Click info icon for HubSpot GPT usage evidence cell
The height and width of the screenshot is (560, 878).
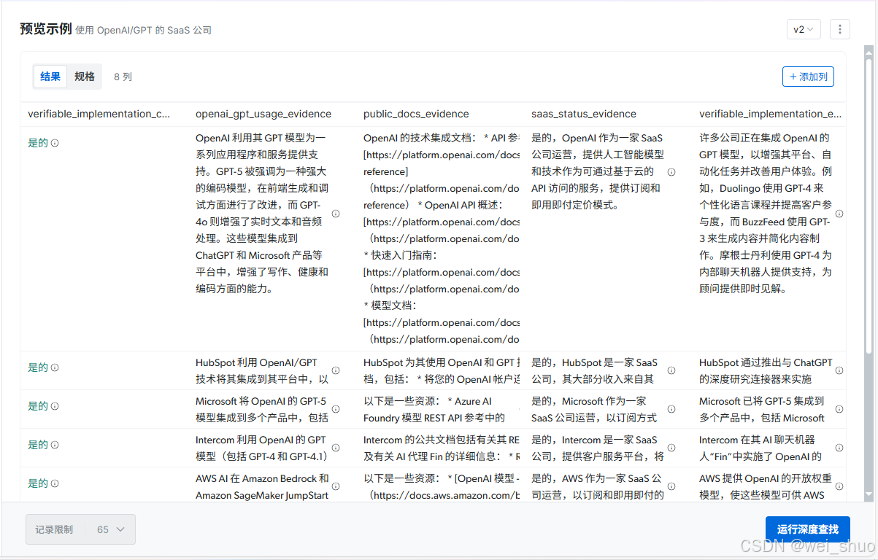point(336,370)
